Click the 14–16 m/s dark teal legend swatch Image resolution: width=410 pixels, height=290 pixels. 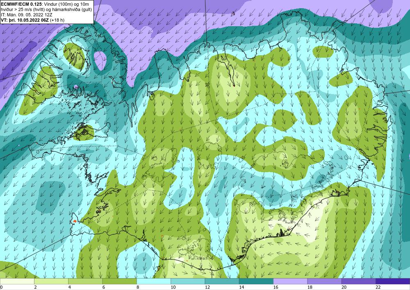pos(256,281)
